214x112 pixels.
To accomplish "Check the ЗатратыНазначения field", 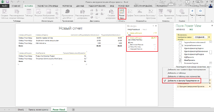I will click(x=180, y=45).
